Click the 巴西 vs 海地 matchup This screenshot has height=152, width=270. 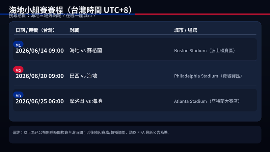[83, 76]
